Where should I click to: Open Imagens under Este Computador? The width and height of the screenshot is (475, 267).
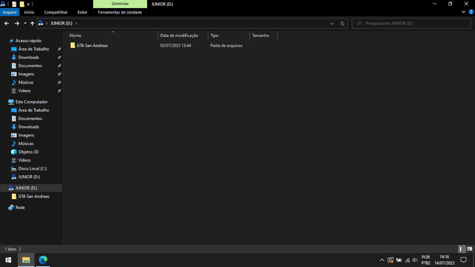coord(26,135)
